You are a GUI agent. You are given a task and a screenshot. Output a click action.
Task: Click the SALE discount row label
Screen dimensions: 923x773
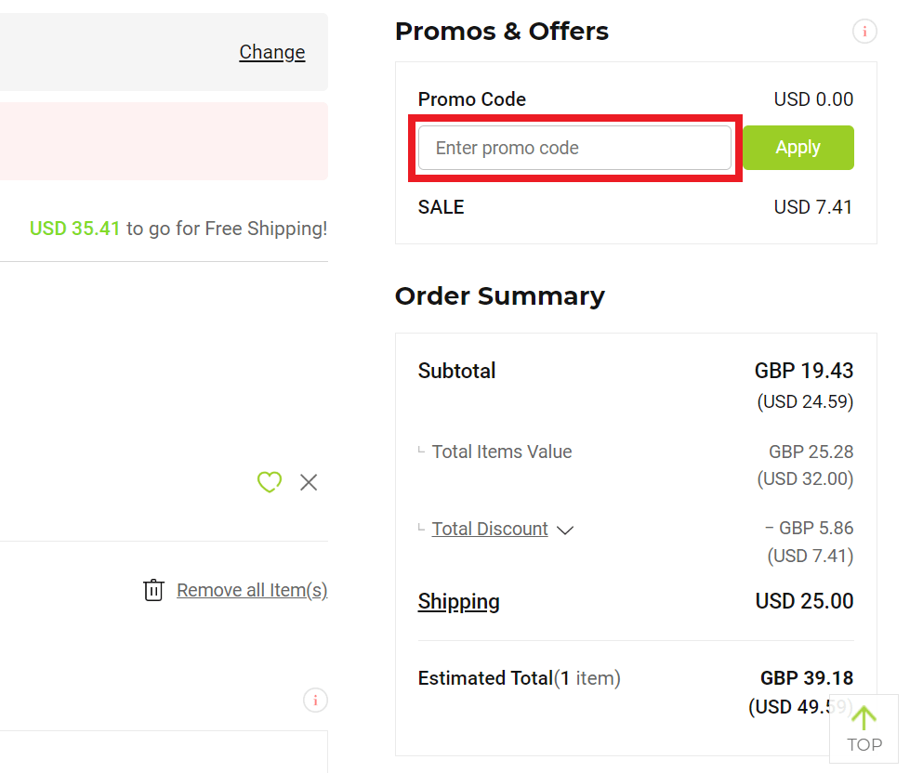441,207
